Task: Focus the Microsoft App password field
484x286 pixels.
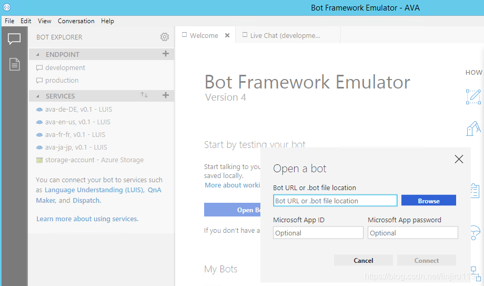Action: click(412, 232)
